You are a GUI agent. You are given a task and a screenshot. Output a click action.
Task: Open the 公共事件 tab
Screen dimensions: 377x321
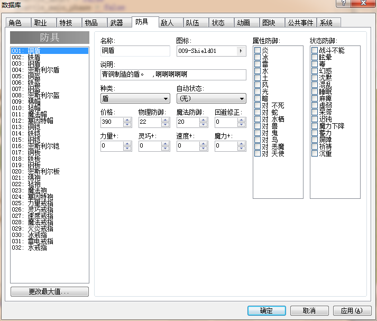[x=300, y=23]
